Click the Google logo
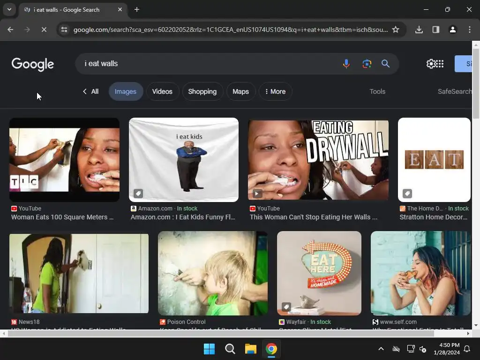Viewport: 480px width, 360px height. (33, 64)
